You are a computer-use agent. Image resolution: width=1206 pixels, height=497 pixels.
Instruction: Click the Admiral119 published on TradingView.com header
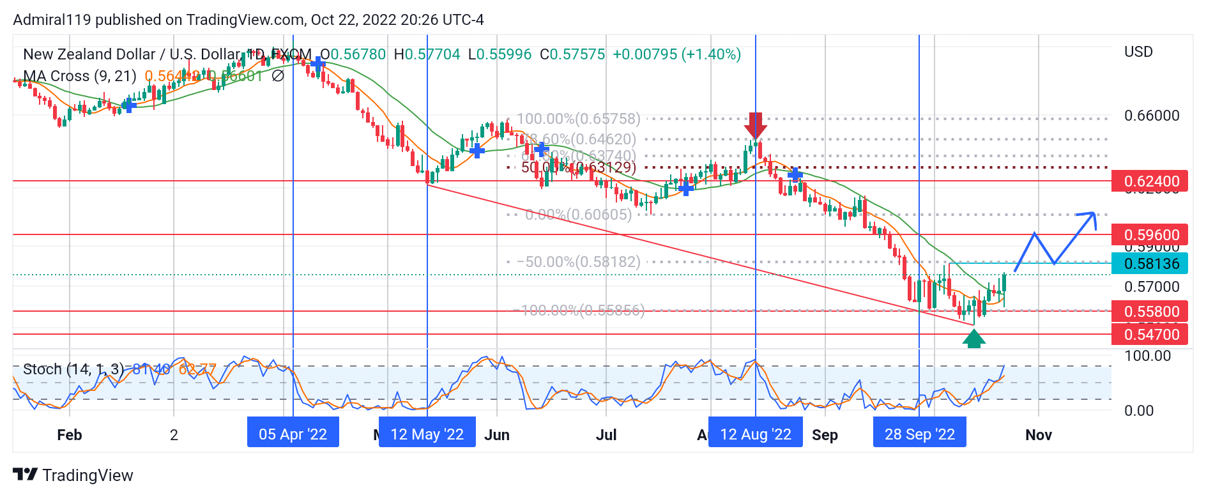(x=248, y=20)
